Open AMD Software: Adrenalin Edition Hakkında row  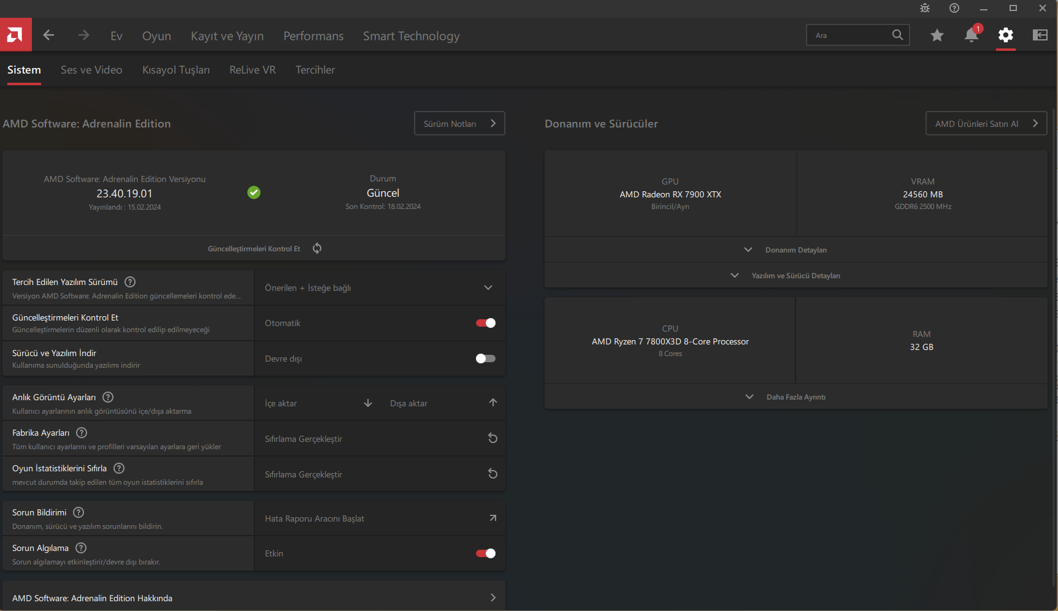click(x=254, y=598)
